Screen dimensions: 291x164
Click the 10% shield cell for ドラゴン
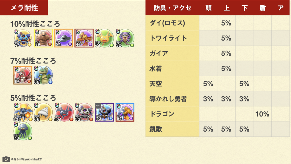coord(262,114)
